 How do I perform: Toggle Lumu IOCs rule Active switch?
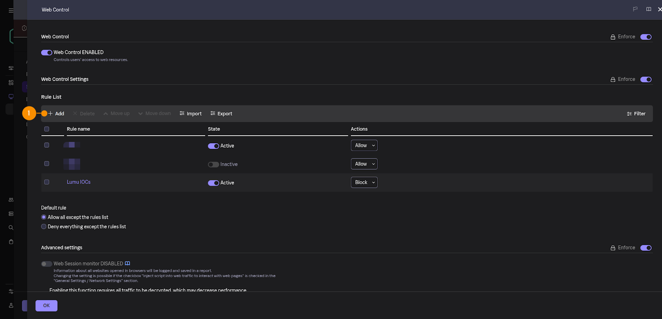click(213, 183)
